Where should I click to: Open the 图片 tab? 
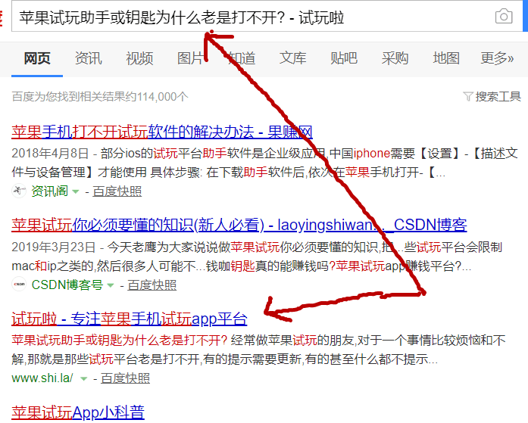click(x=191, y=58)
